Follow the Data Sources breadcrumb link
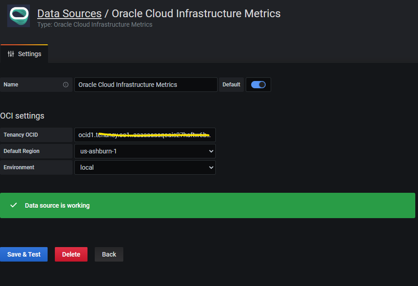Image resolution: width=418 pixels, height=286 pixels. coord(69,14)
